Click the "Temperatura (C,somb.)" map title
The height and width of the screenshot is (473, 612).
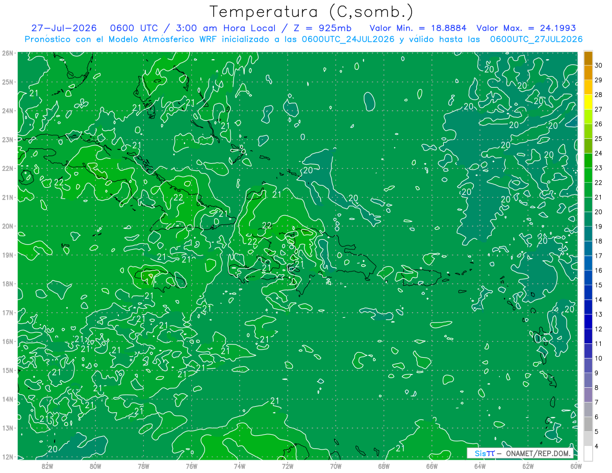pos(312,12)
